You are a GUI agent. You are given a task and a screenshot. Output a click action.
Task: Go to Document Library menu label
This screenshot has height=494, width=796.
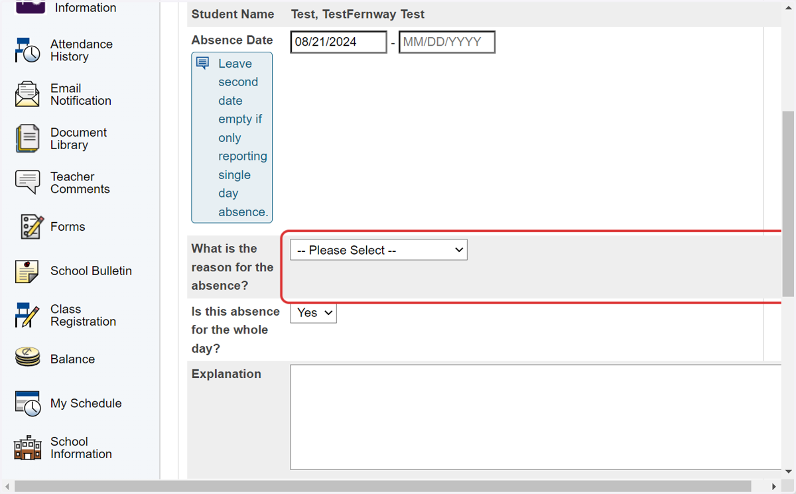[x=78, y=139]
